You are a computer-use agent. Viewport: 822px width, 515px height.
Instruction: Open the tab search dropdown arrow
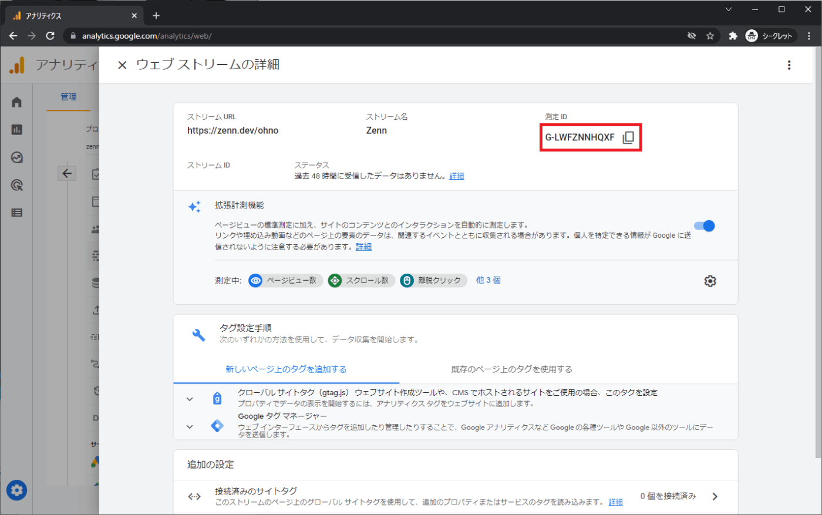[x=729, y=9]
